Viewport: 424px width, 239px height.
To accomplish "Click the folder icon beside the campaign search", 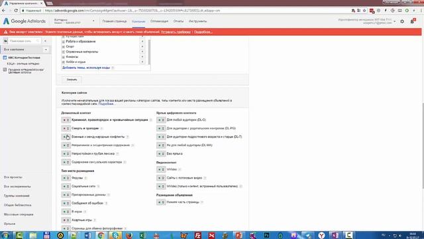I will click(x=5, y=41).
